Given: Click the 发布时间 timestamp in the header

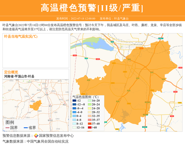Looking at the screenshot, I should pos(76,18).
